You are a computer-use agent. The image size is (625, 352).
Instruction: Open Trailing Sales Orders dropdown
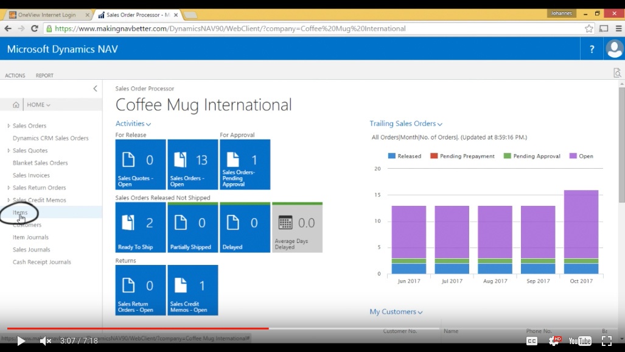click(x=406, y=124)
